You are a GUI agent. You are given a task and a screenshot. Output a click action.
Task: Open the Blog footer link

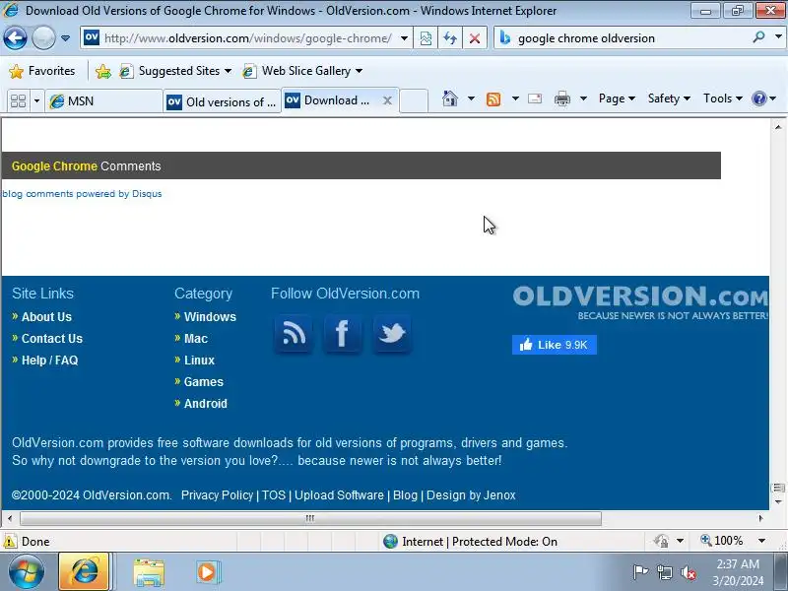point(405,495)
